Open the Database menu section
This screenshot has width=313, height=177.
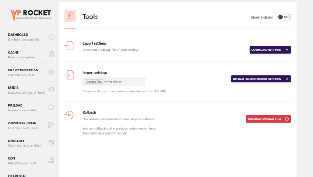pyautogui.click(x=31, y=143)
